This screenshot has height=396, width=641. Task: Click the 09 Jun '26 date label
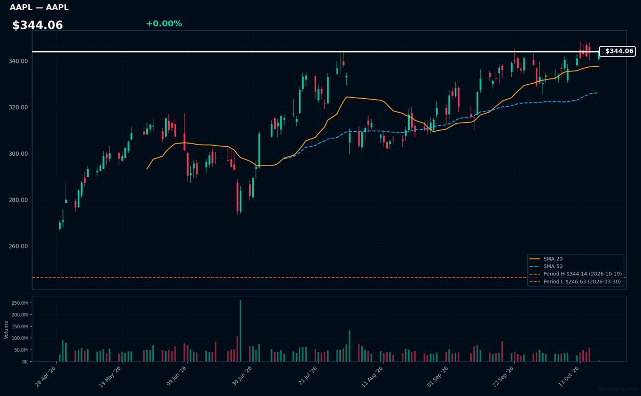[x=177, y=376]
